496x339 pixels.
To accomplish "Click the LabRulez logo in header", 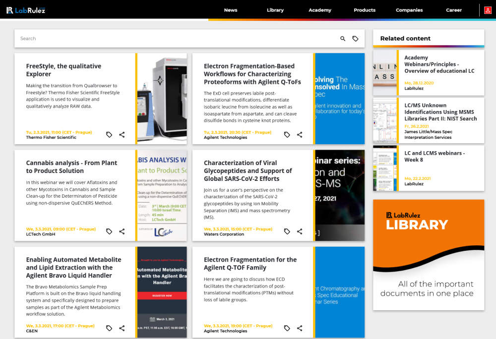I will point(26,10).
